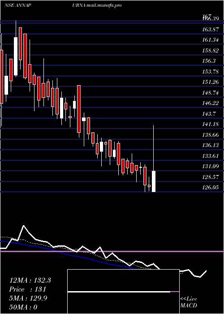Click the 158.82 price axis label

pyautogui.click(x=210, y=50)
